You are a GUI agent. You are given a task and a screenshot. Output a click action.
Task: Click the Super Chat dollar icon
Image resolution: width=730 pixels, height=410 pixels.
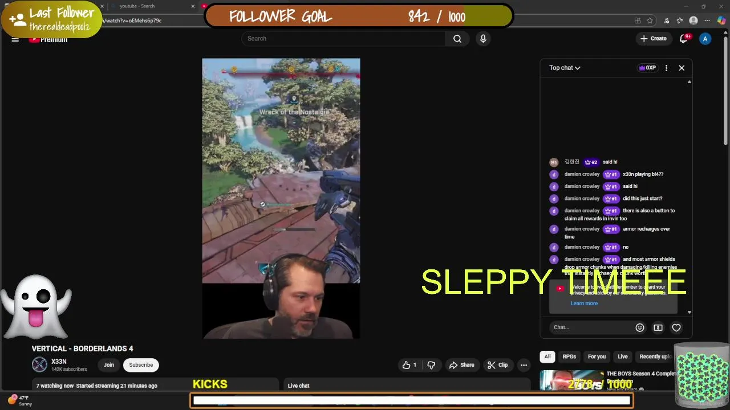click(x=658, y=327)
